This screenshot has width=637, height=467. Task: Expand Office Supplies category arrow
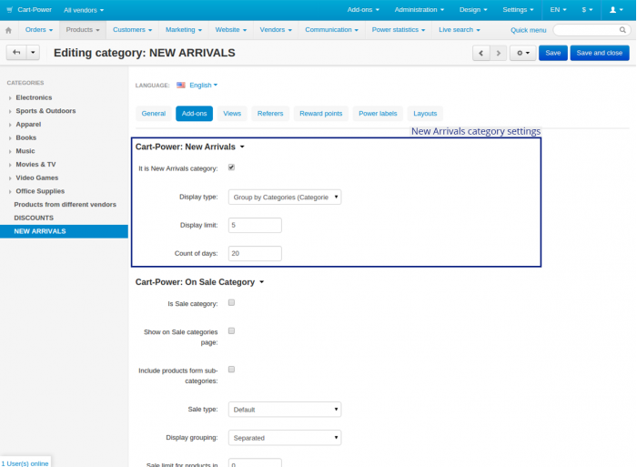click(x=10, y=192)
